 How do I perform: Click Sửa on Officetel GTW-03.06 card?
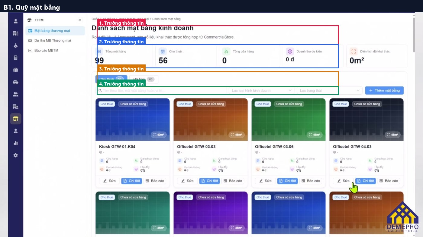click(265, 181)
